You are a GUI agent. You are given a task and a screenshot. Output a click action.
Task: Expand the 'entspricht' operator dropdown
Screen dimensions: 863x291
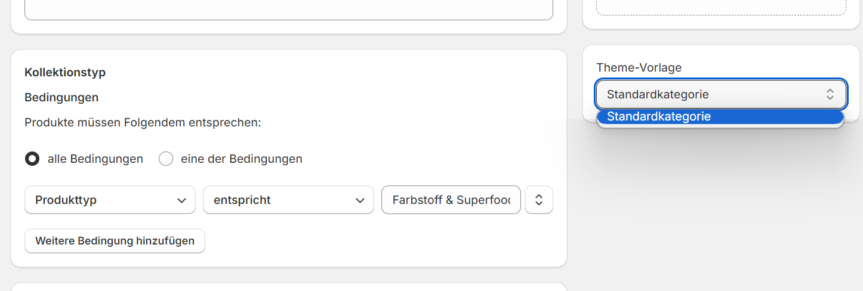pyautogui.click(x=288, y=200)
